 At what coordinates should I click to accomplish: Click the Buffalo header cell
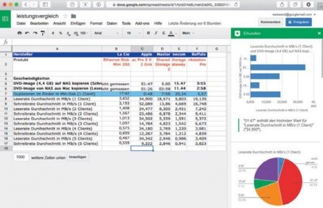point(197,55)
